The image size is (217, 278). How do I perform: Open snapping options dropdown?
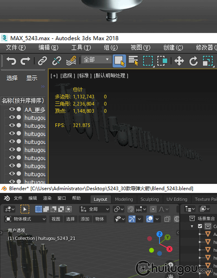(x=141, y=209)
